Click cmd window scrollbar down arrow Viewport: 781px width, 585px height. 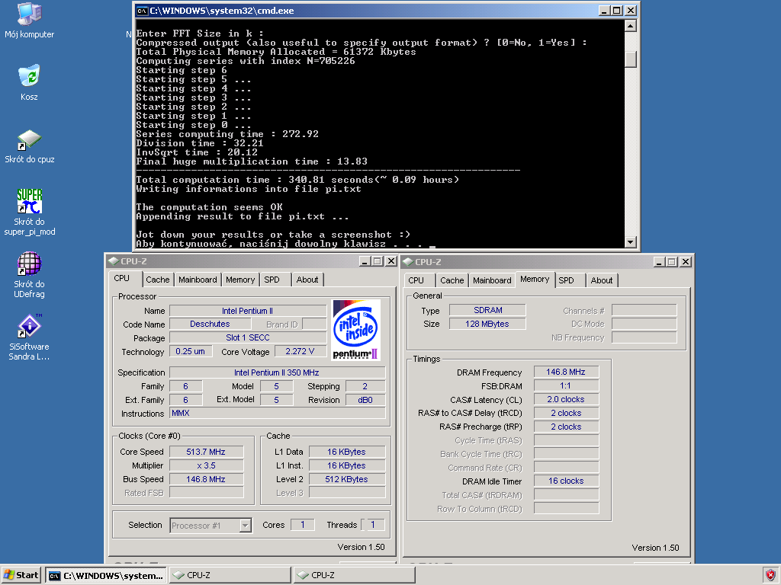[x=630, y=242]
